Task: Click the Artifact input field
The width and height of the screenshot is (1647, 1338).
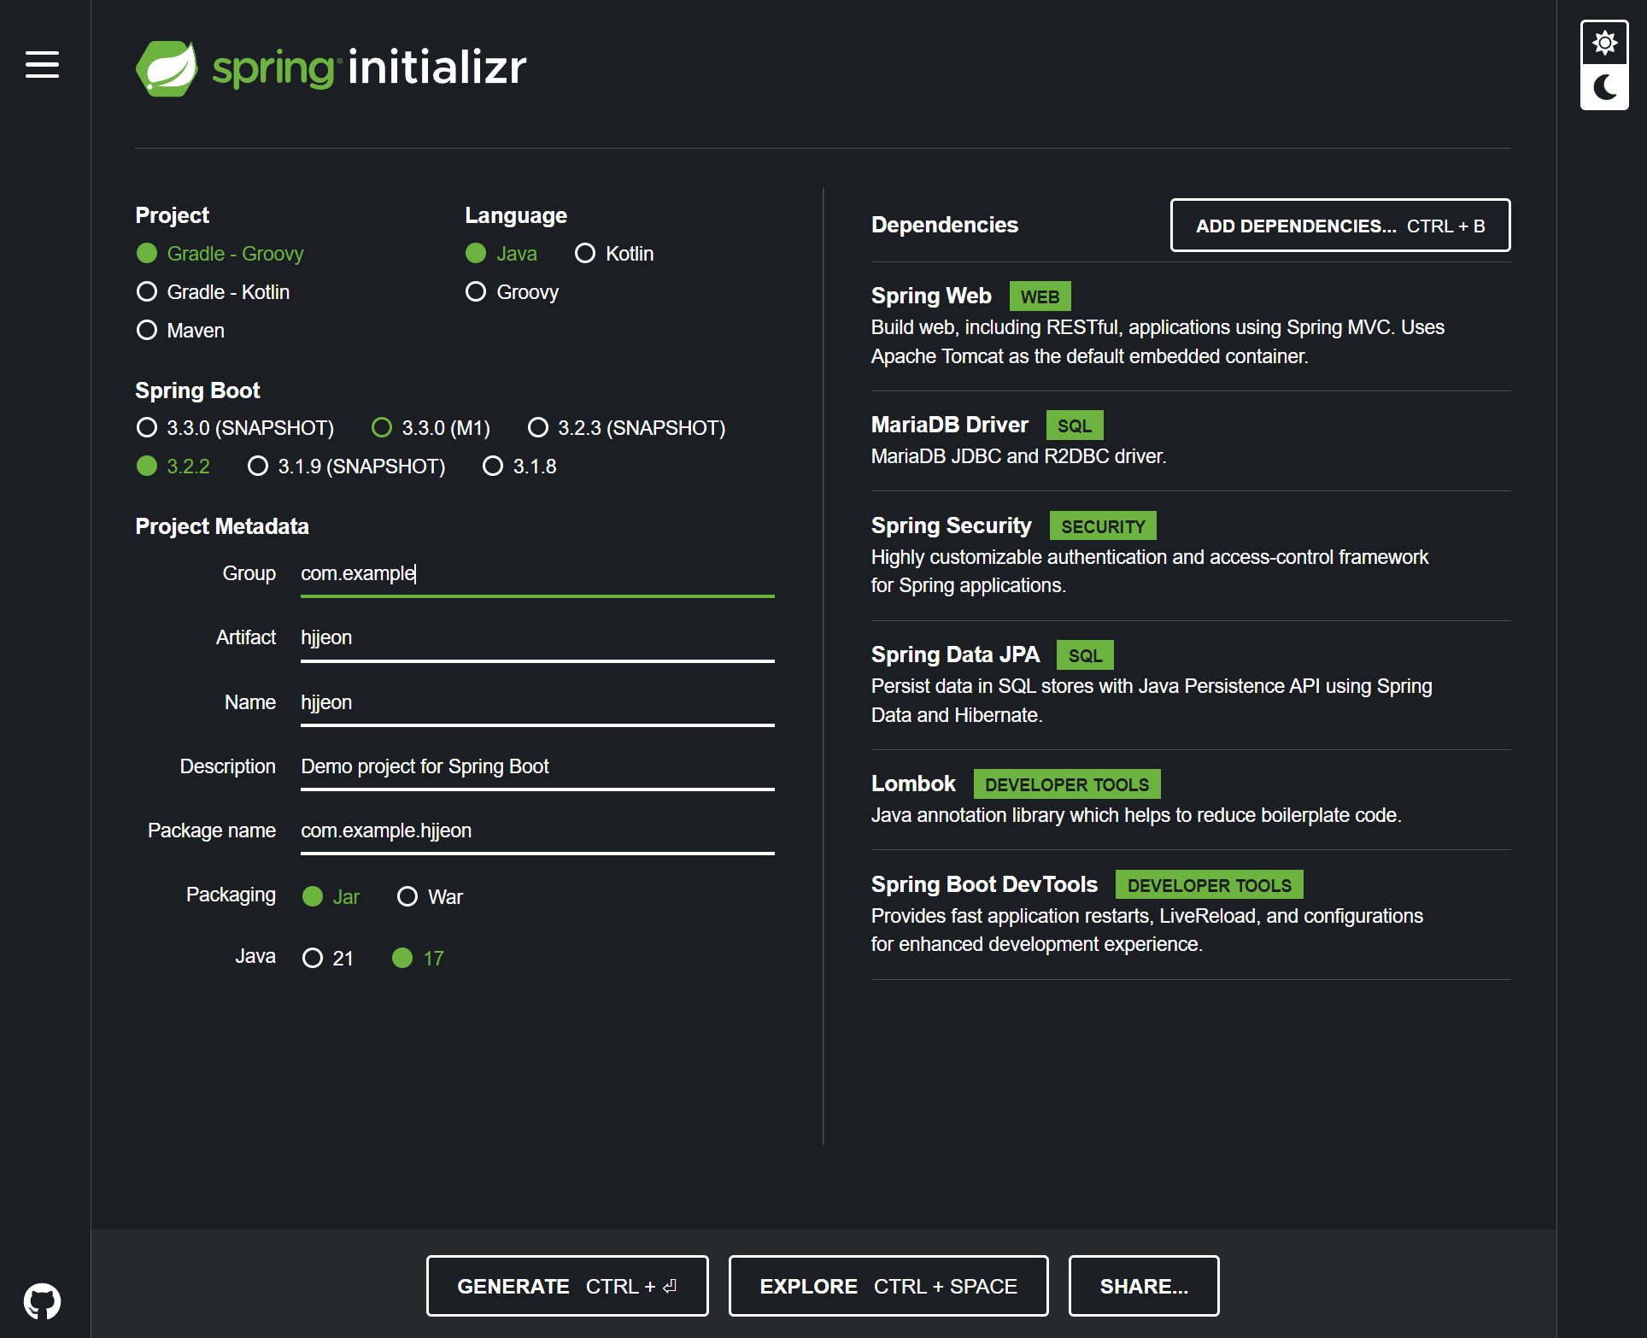Action: (x=536, y=638)
